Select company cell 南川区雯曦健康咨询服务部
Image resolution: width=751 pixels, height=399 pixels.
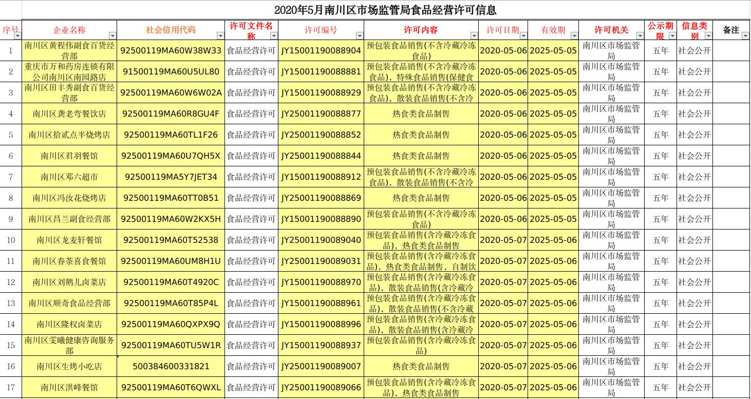coord(69,345)
